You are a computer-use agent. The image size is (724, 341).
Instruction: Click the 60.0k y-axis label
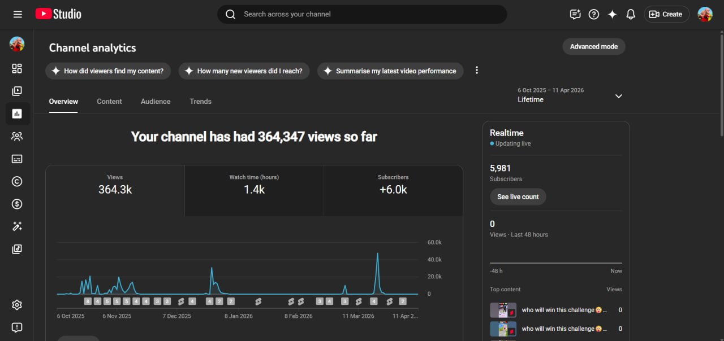(434, 242)
